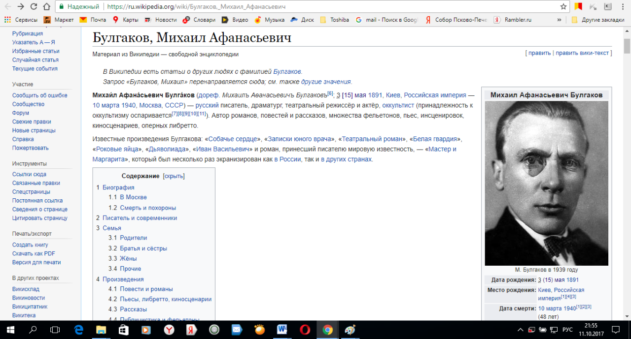The image size is (631, 339).
Task: Jump to Братья и сёстры section
Action: click(143, 248)
